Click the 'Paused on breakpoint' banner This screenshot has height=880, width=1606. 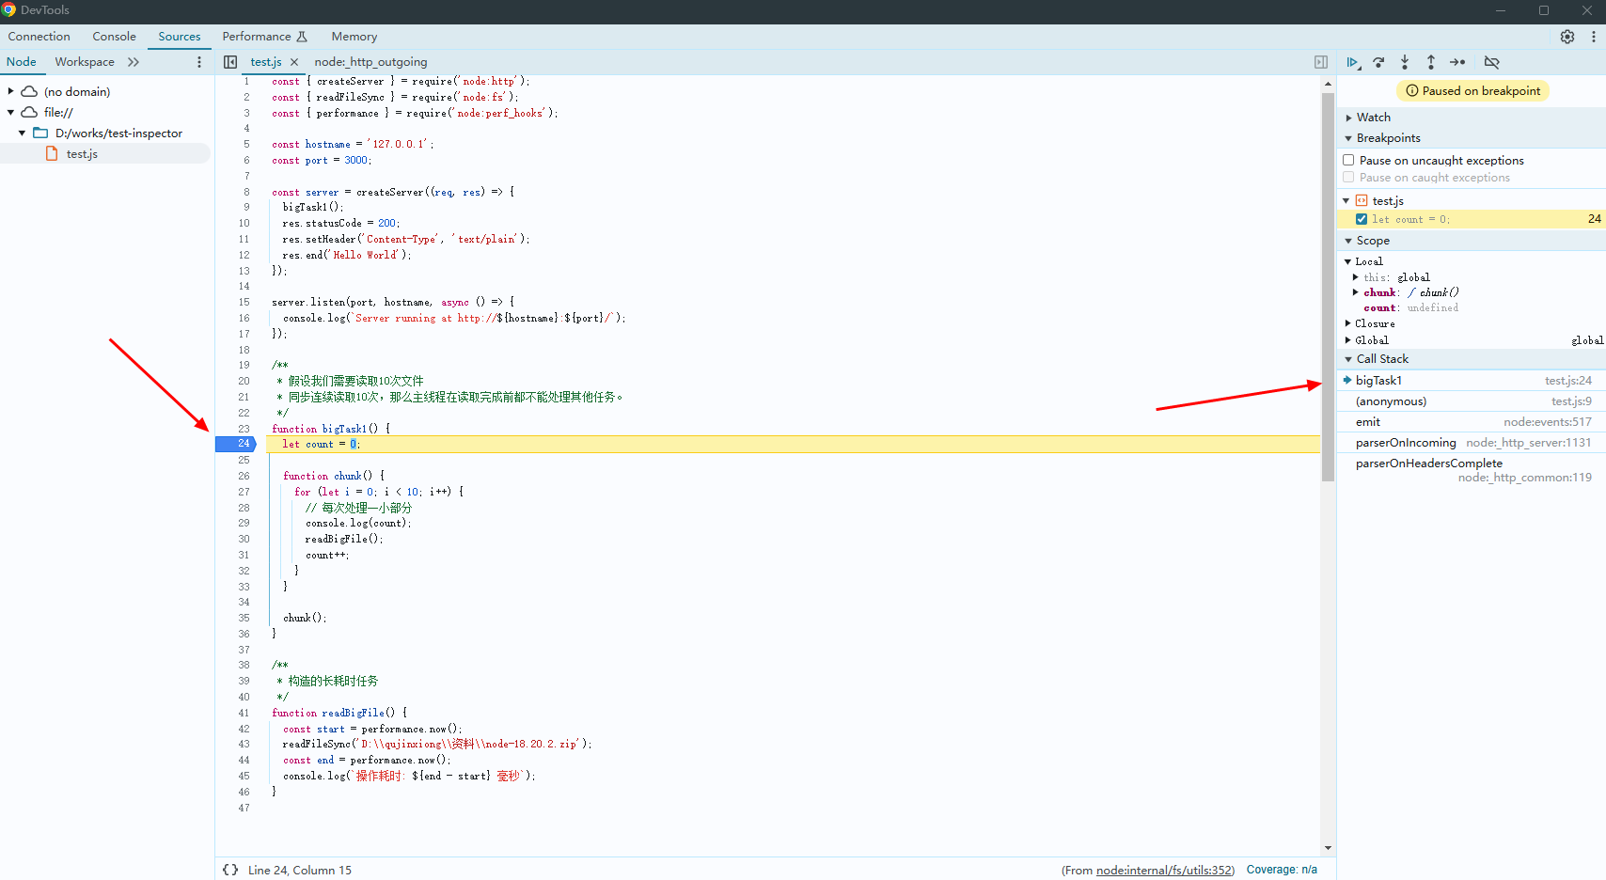pos(1472,91)
